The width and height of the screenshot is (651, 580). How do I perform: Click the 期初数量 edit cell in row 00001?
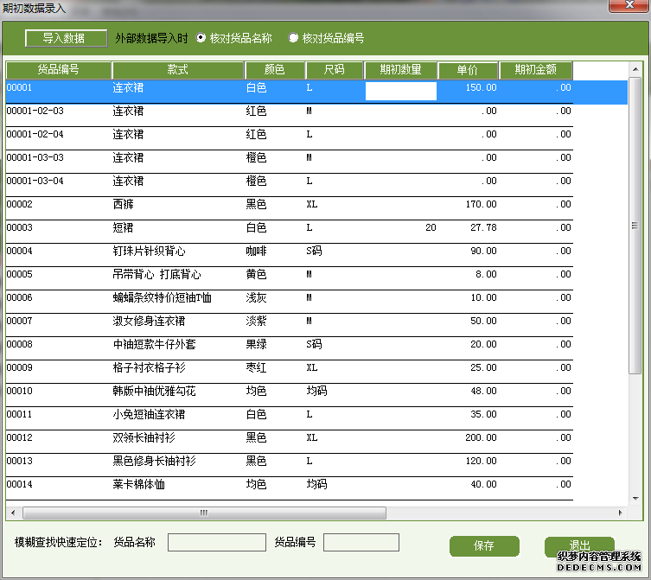[401, 91]
